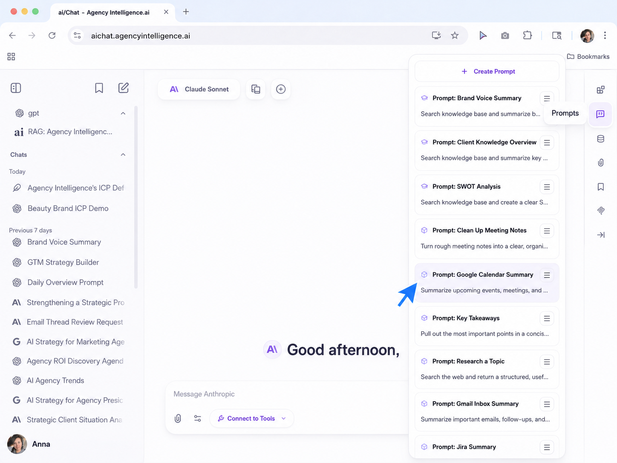Start a new chat with the compose icon
Screen dimensions: 617x463
pos(124,88)
